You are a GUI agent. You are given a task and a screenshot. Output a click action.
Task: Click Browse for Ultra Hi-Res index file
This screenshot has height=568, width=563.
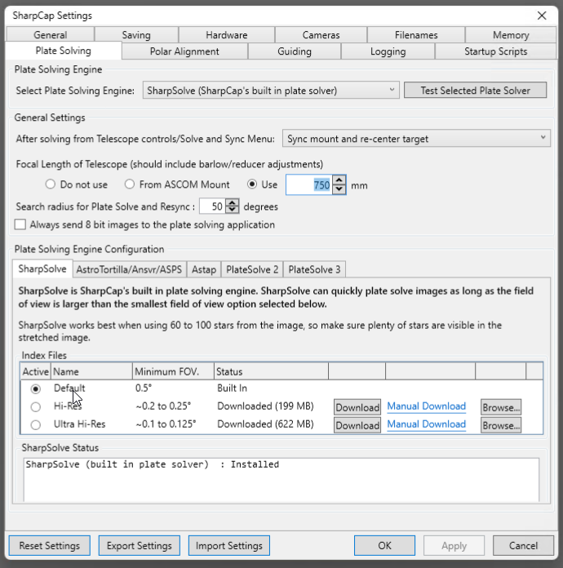(501, 425)
